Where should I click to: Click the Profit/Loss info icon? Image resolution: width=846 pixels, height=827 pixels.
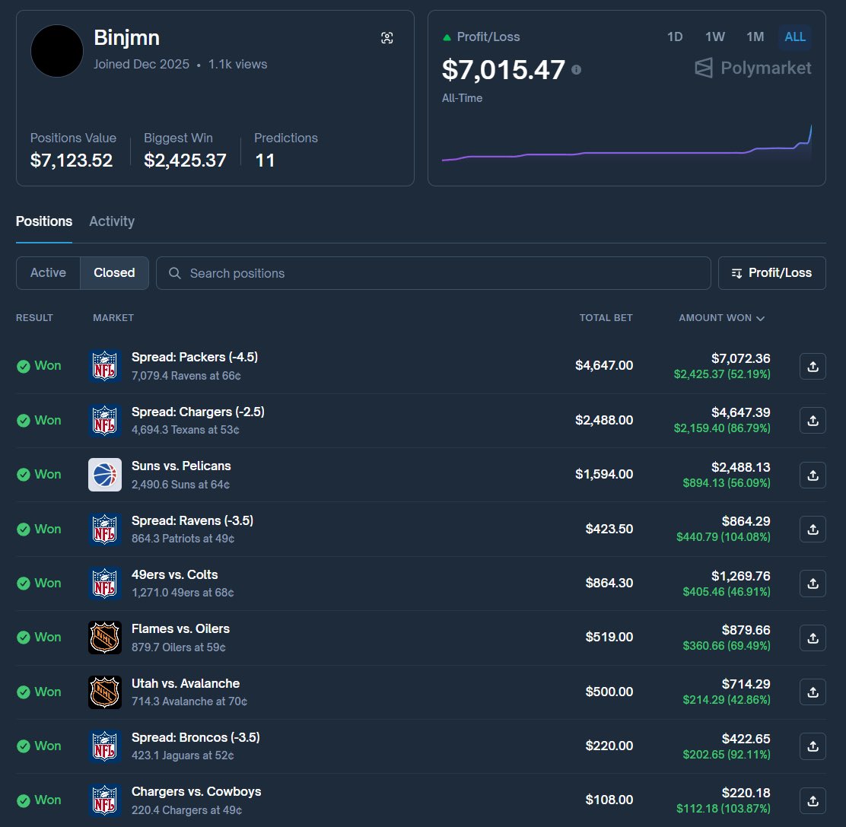576,69
